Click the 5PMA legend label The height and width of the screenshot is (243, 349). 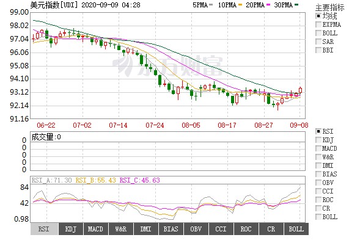pyautogui.click(x=200, y=5)
